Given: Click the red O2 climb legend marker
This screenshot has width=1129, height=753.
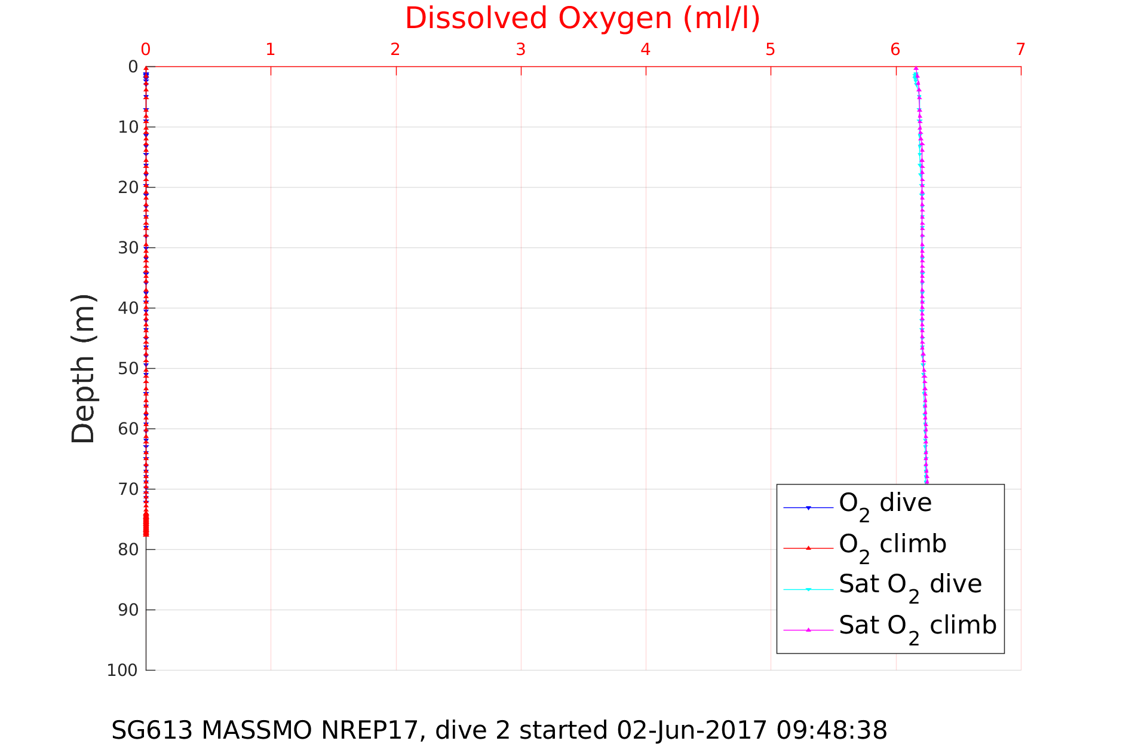Looking at the screenshot, I should click(808, 548).
